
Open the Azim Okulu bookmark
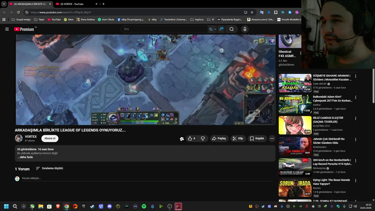pos(106,20)
